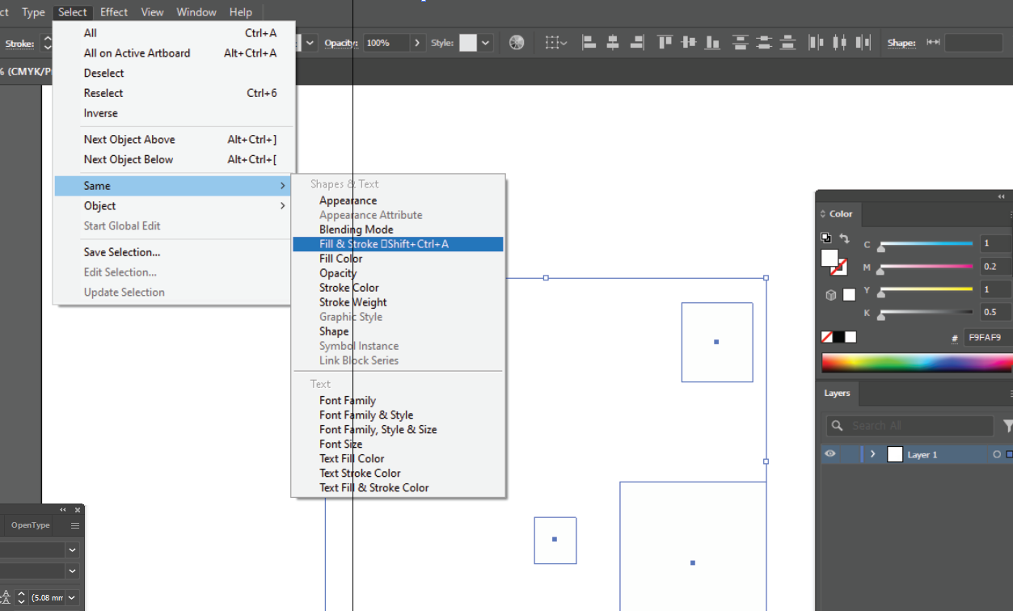Click the out-of-gamut cube icon
Screen dimensions: 1013x611
click(x=831, y=295)
